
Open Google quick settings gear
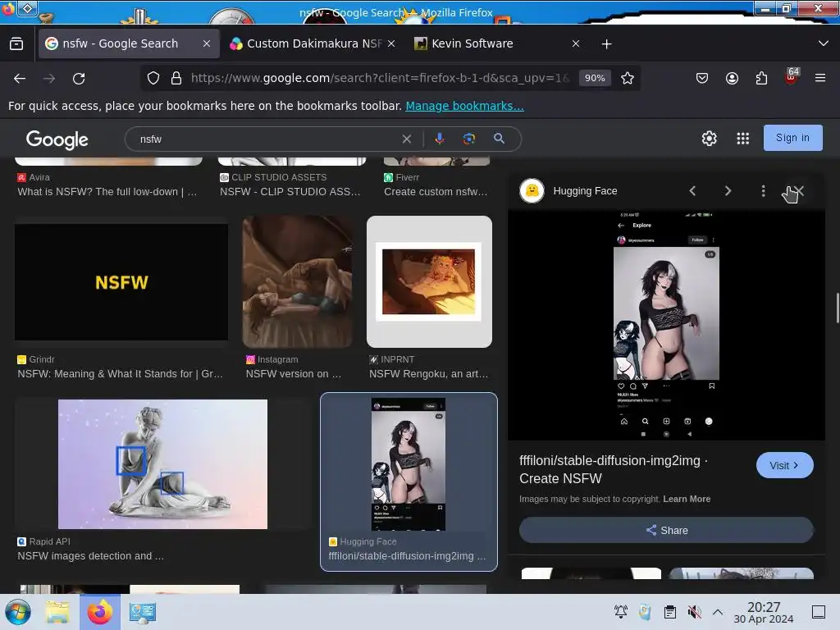click(710, 139)
